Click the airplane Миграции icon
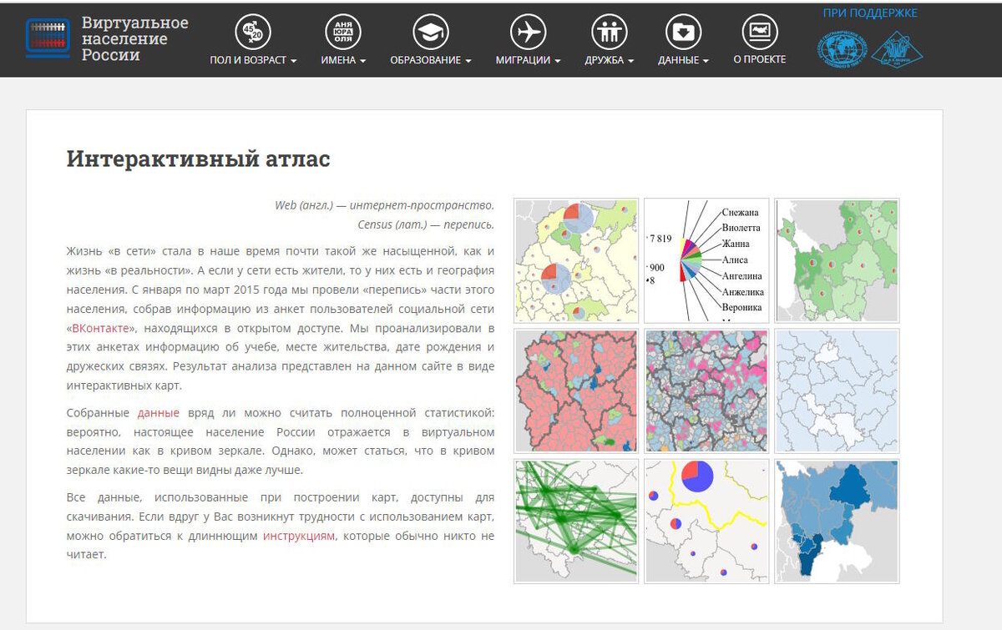 click(x=528, y=33)
